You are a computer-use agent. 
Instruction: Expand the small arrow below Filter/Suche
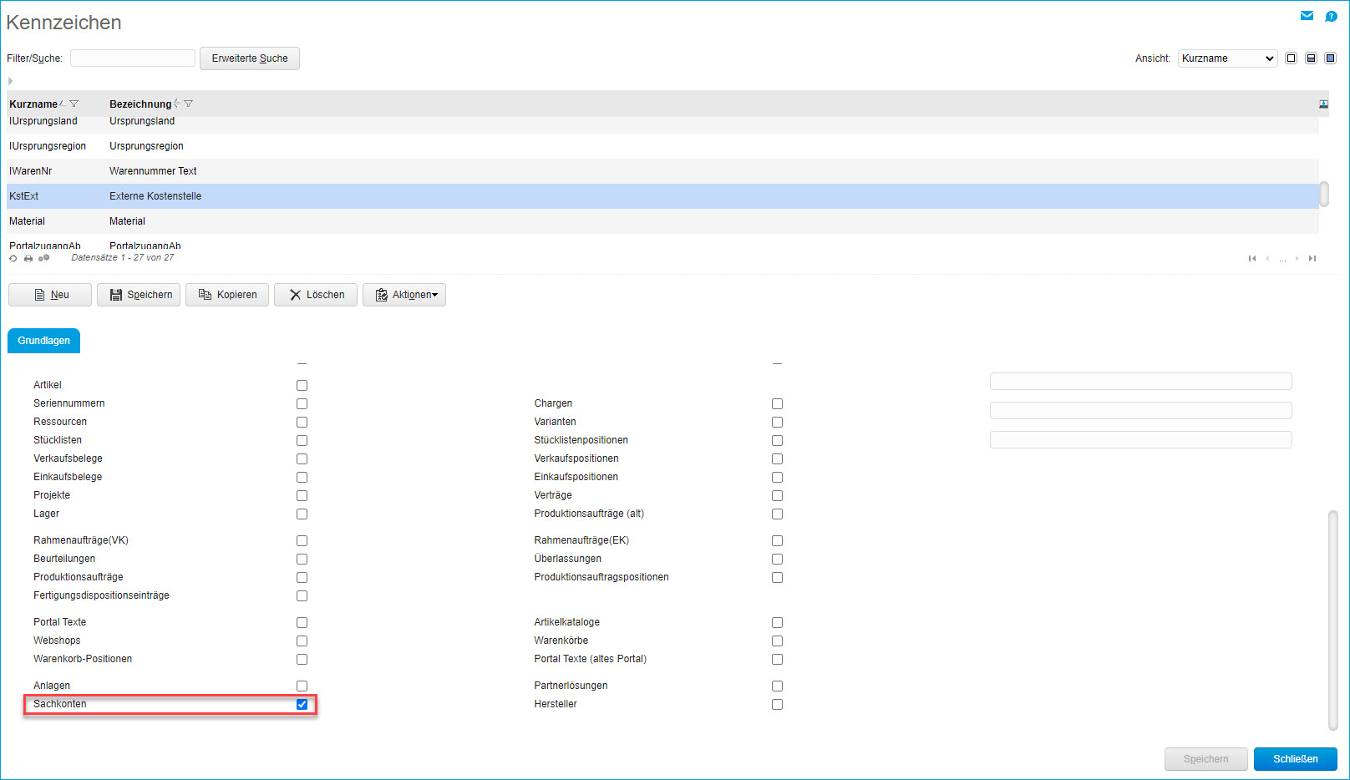coord(10,81)
